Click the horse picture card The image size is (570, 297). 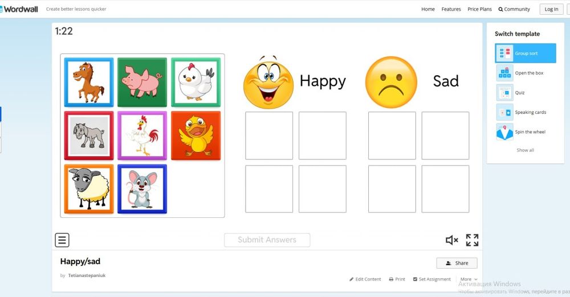click(89, 82)
